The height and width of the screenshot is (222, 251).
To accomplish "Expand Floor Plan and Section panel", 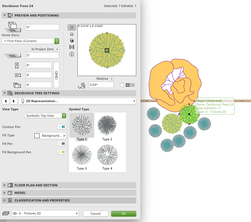I will click(x=4, y=185).
